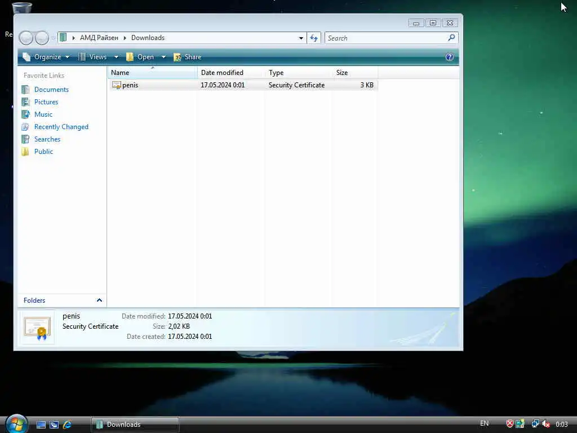The width and height of the screenshot is (577, 433).
Task: Click Date modified value in details pane
Action: click(x=190, y=316)
